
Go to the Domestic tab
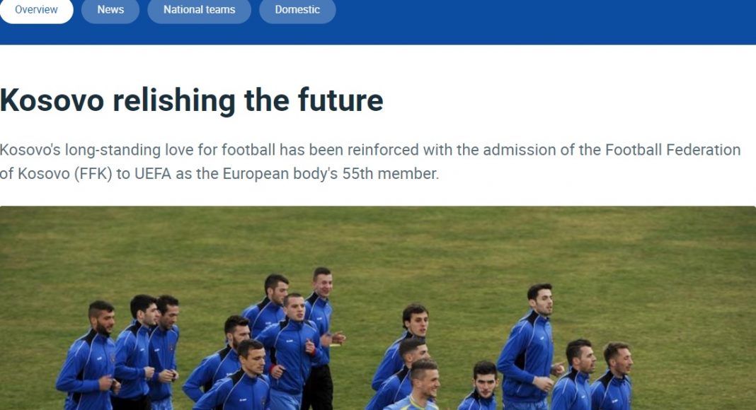pyautogui.click(x=297, y=10)
